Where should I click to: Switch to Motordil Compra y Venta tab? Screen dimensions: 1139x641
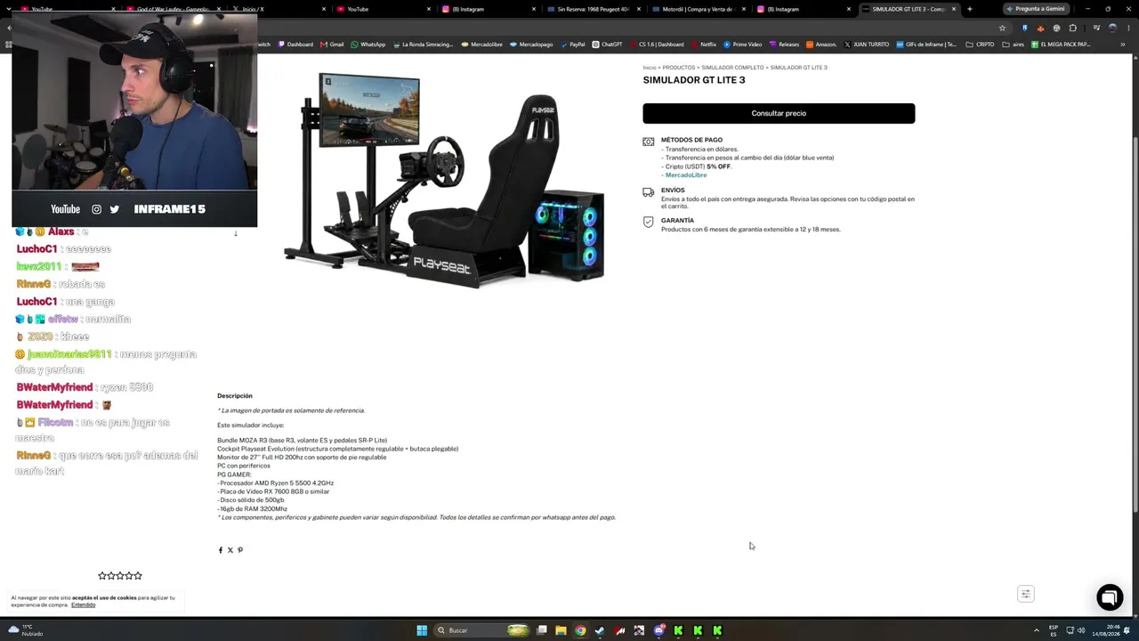pyautogui.click(x=699, y=9)
